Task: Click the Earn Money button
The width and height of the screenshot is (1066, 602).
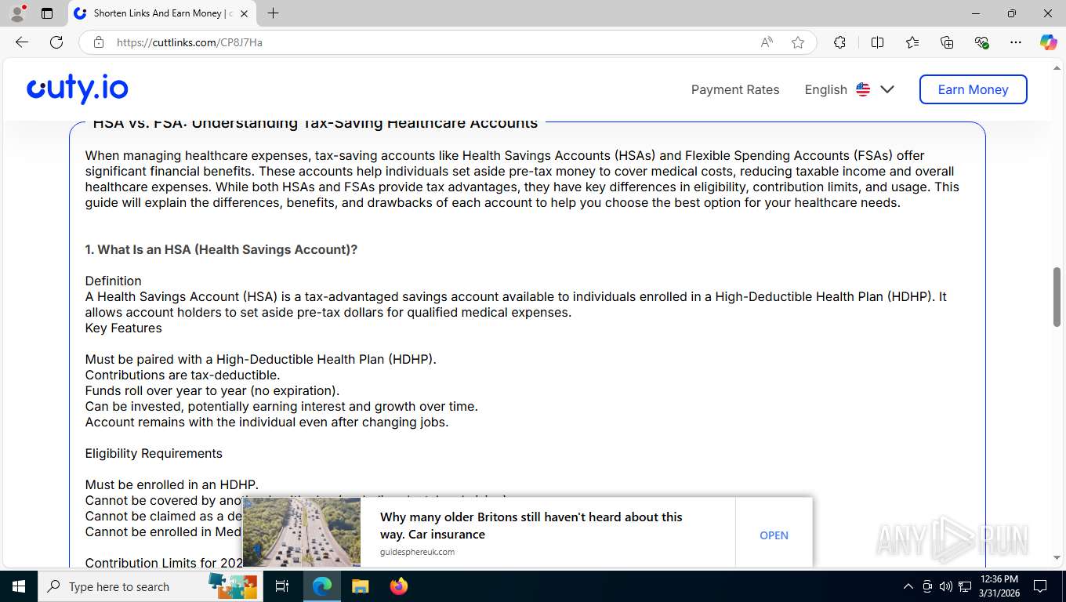Action: pyautogui.click(x=973, y=89)
